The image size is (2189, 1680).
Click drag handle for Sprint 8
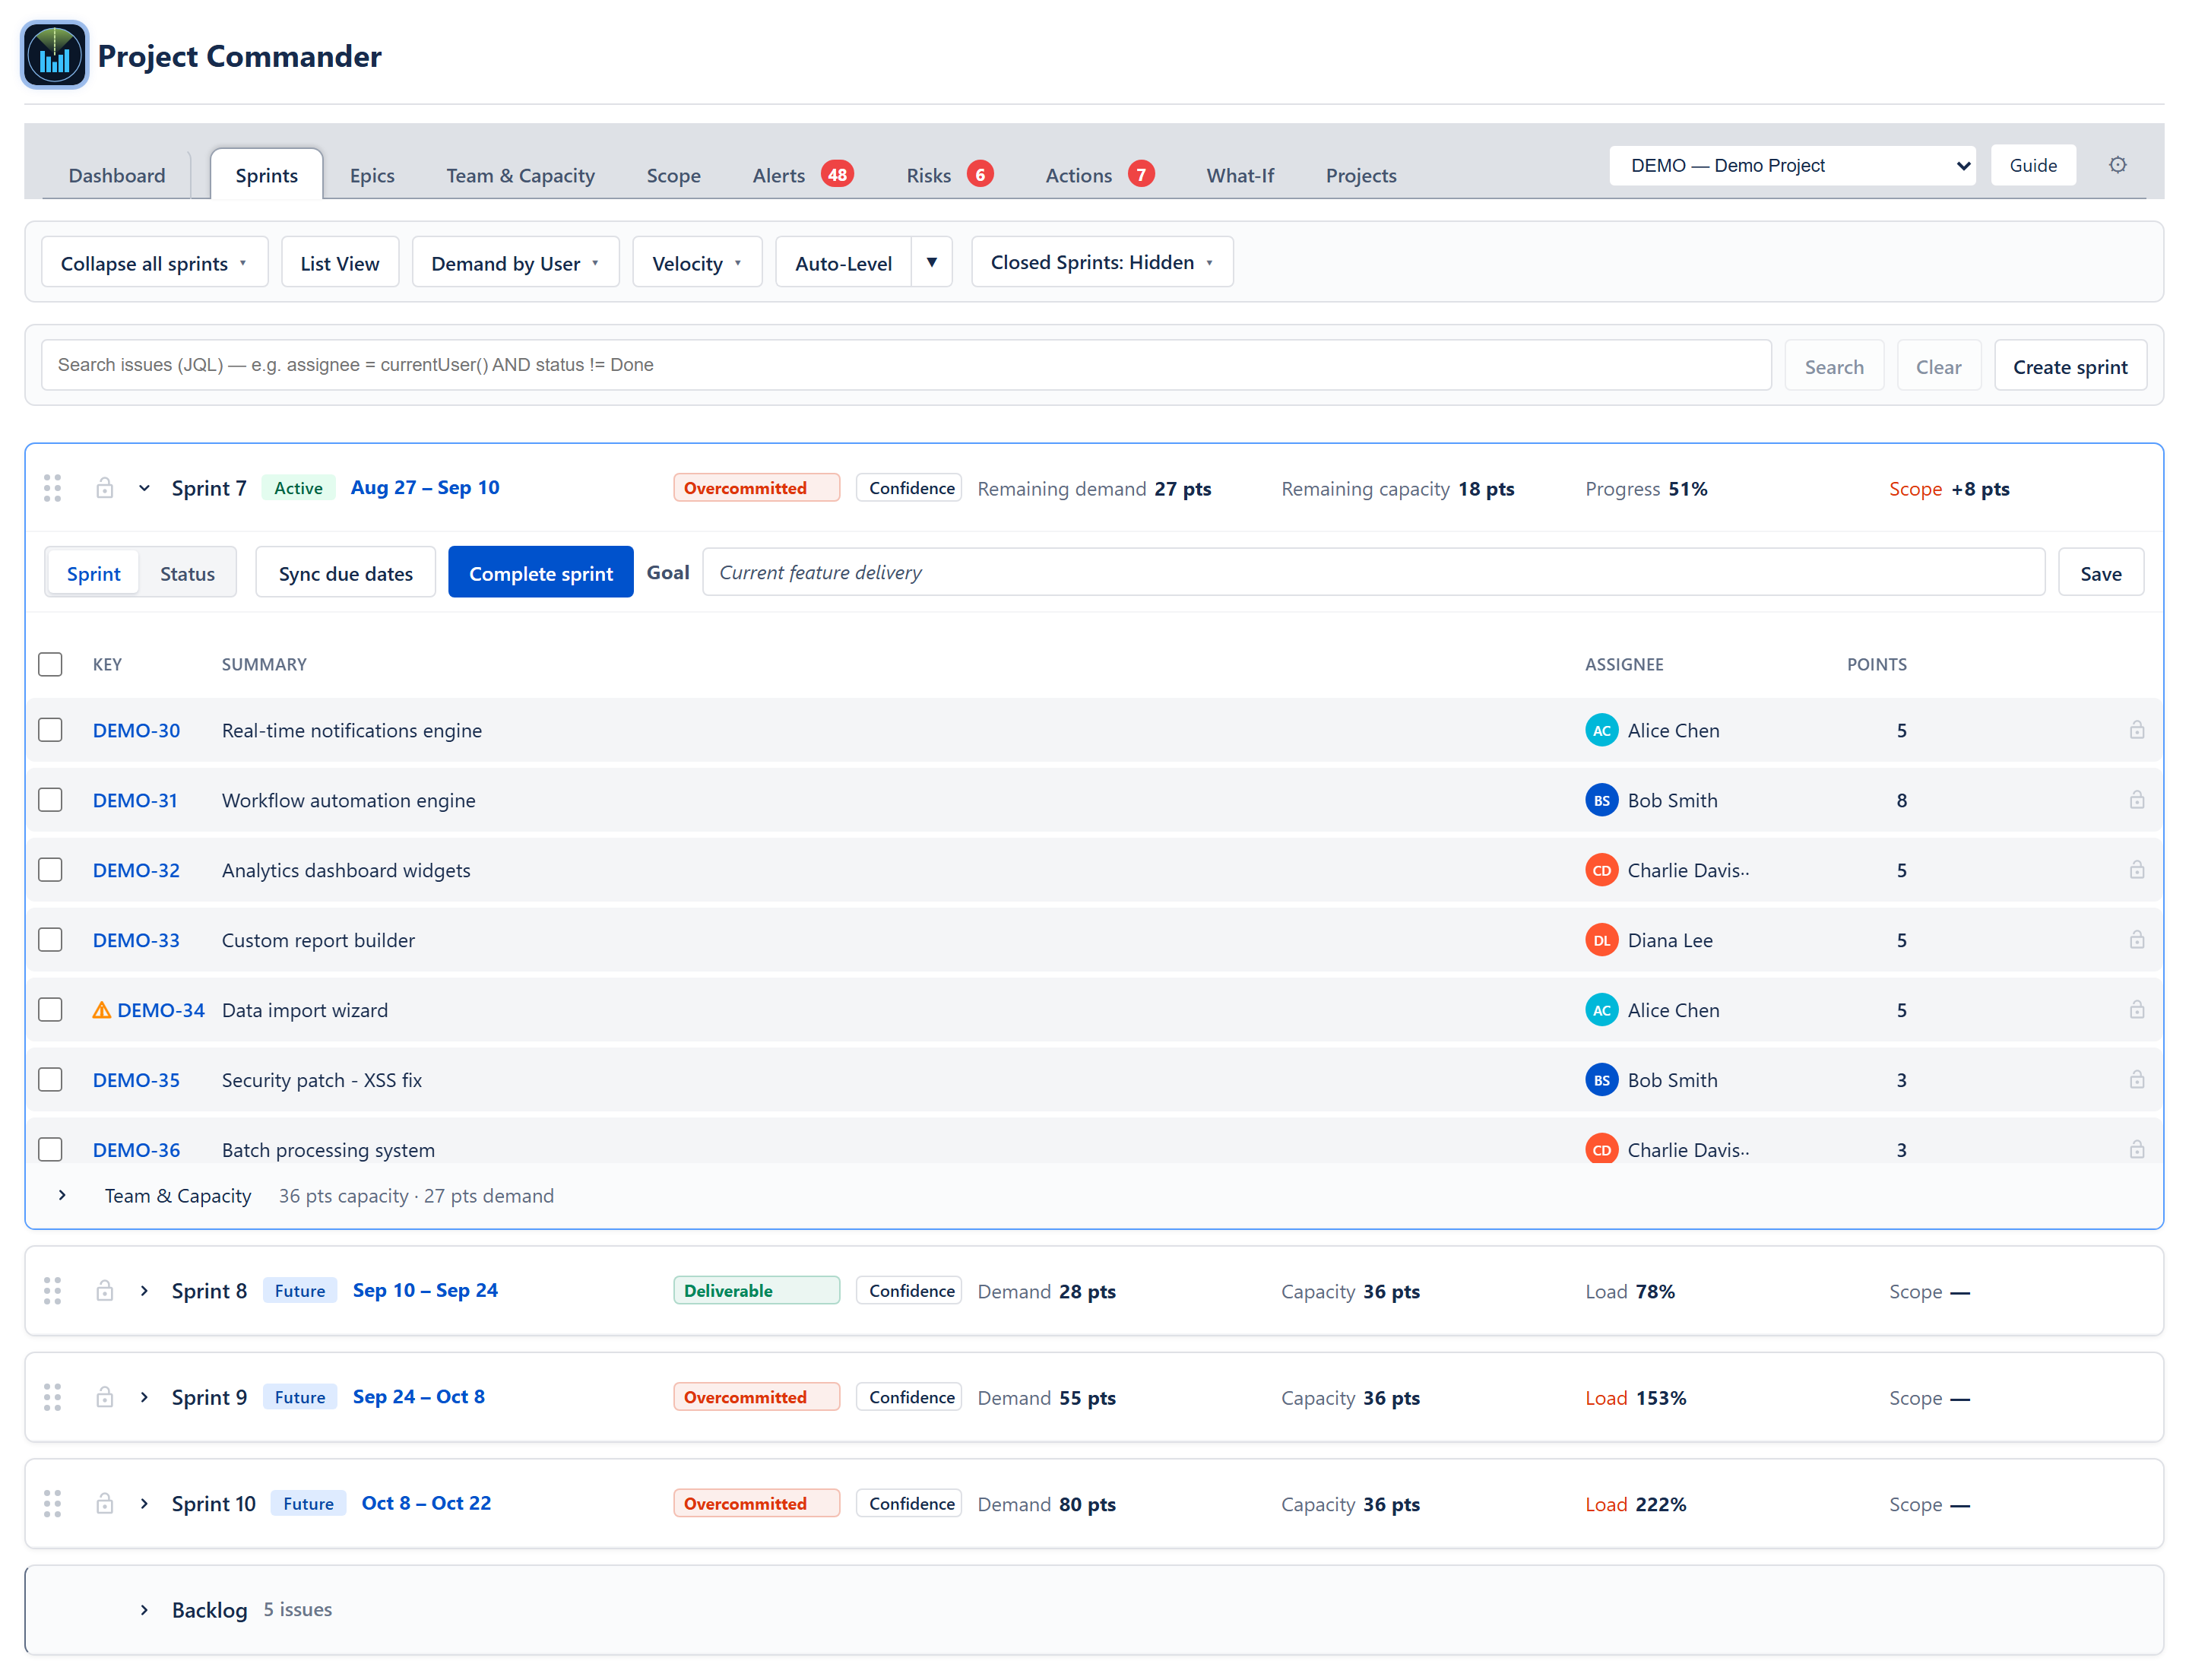click(53, 1291)
